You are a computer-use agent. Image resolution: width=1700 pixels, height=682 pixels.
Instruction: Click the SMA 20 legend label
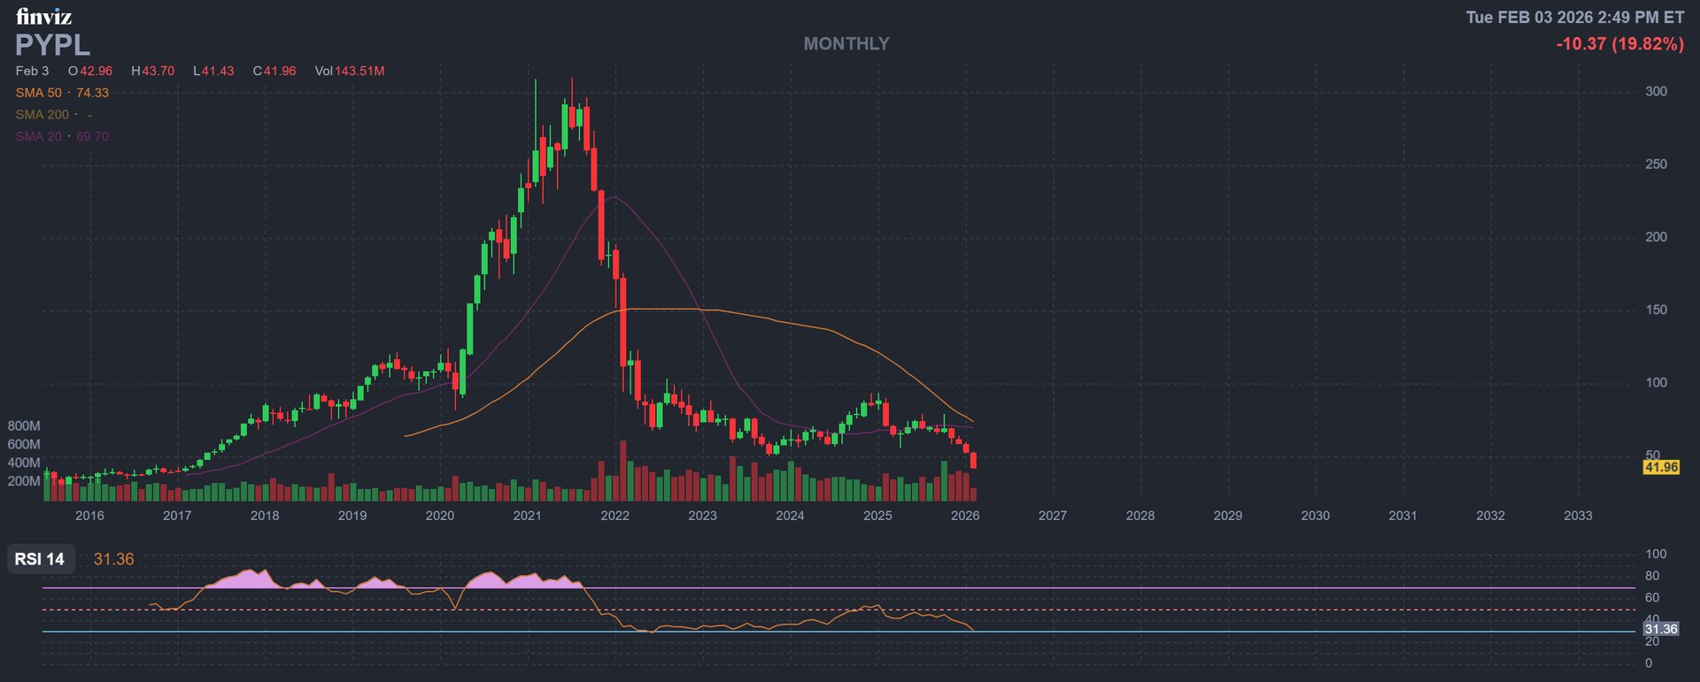click(39, 136)
